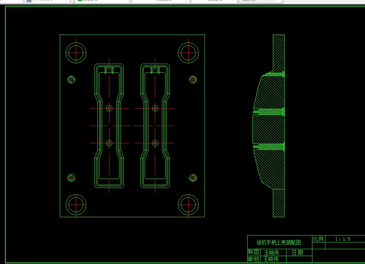This screenshot has height=264, width=365.
Task: Pick the lower-left small screw hole
Action: click(71, 178)
